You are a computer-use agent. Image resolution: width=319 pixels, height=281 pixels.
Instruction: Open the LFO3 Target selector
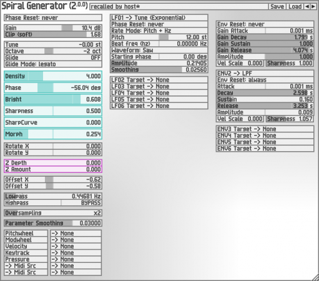159,86
